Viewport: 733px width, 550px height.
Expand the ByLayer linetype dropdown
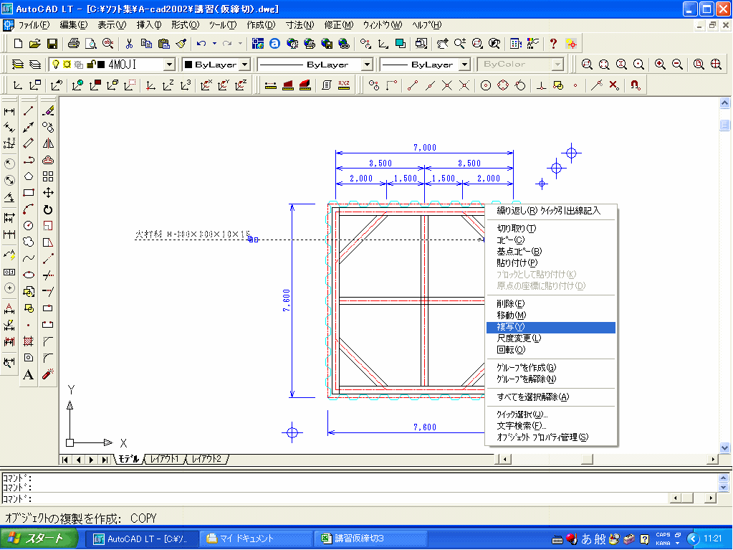point(368,65)
